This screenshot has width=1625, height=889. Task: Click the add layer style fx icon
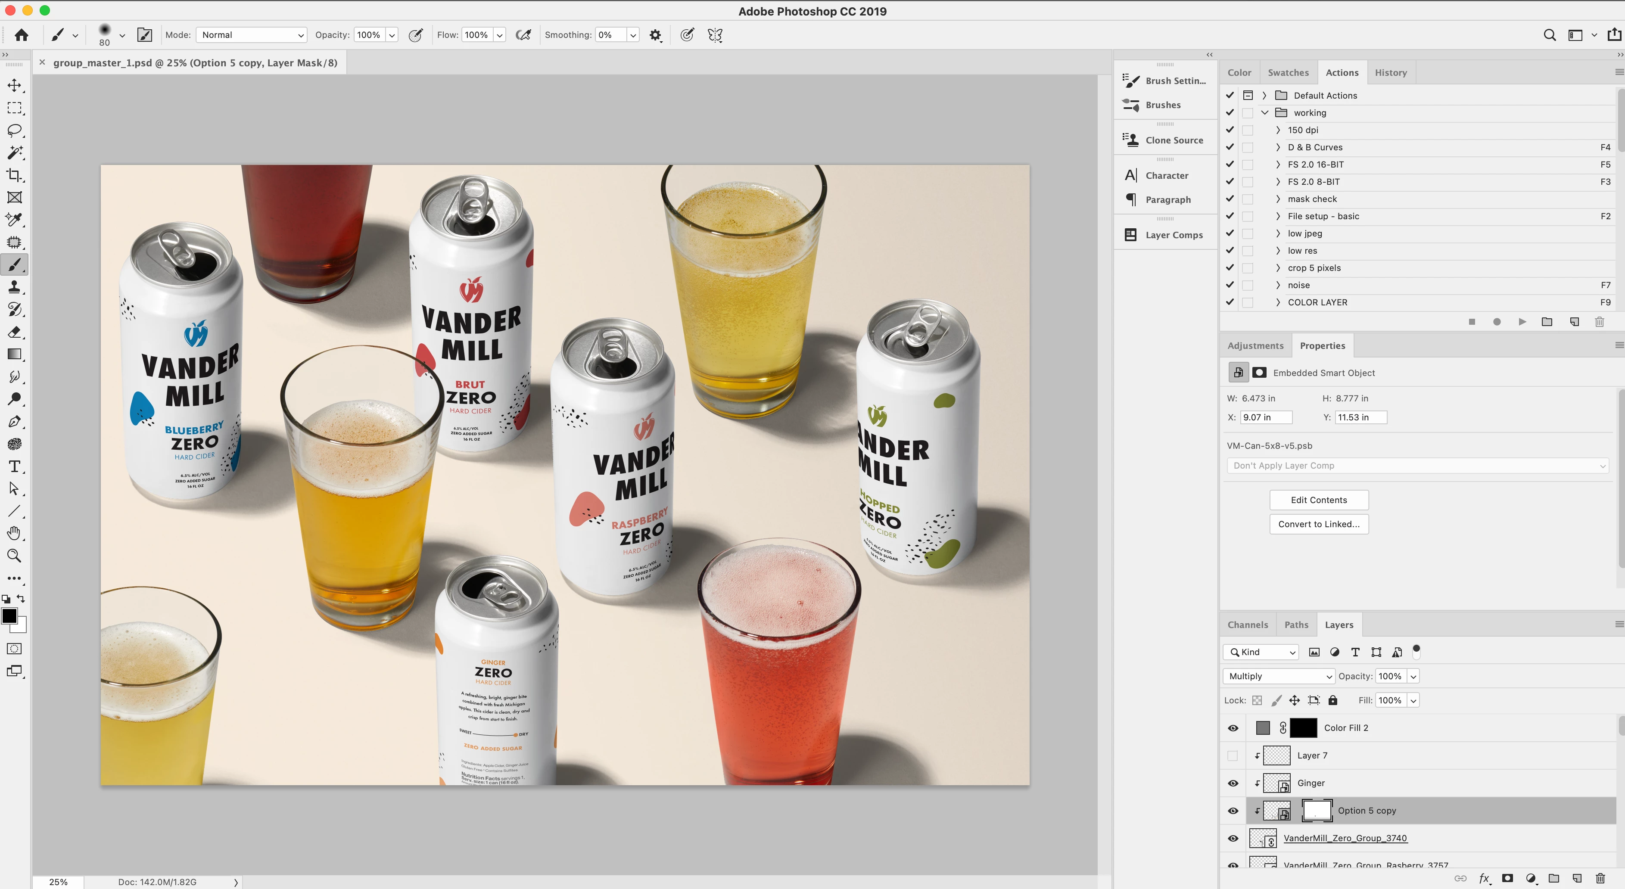tap(1484, 878)
